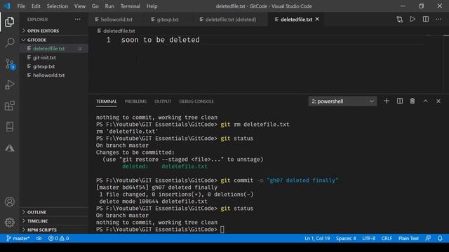Switch to the Debug Console tab

pos(196,101)
